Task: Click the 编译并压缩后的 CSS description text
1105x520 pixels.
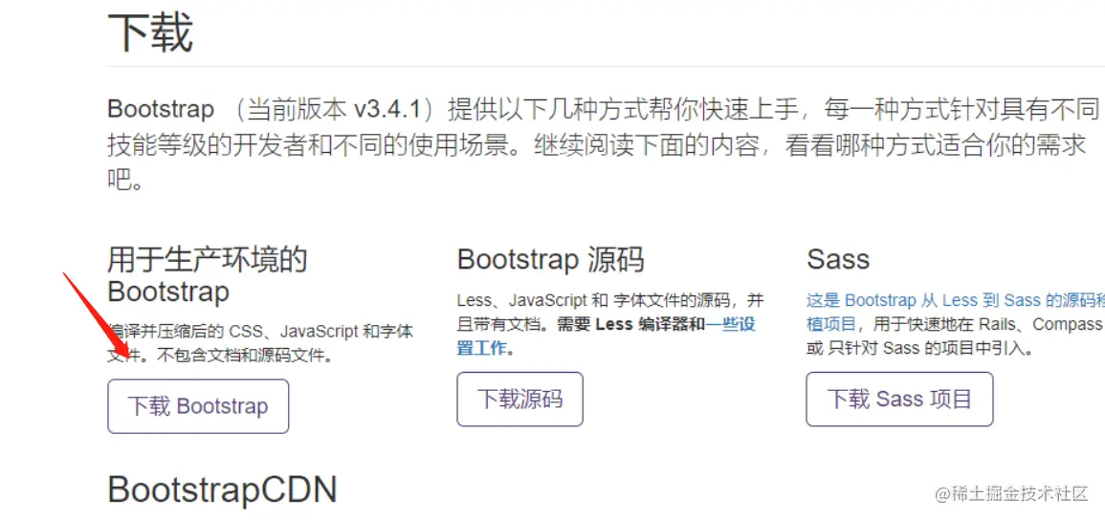Action: [x=260, y=343]
